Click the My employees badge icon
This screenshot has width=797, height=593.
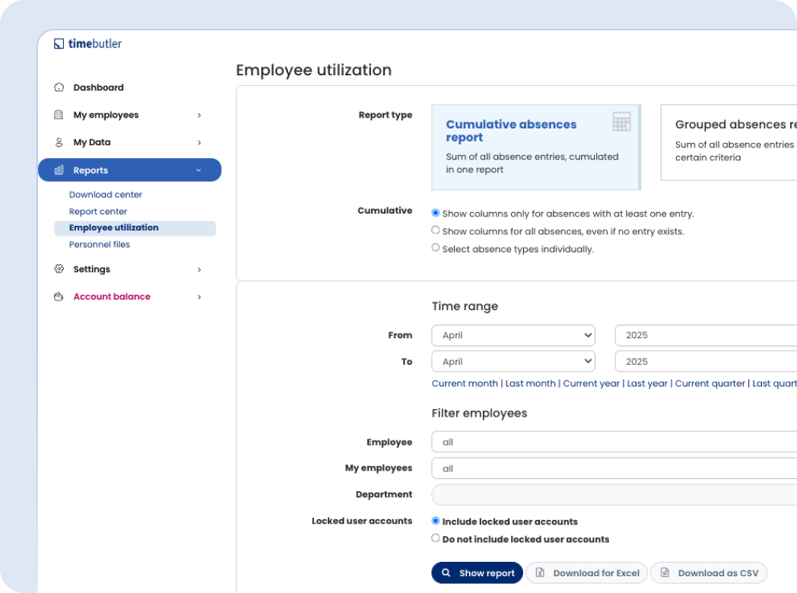(x=59, y=115)
